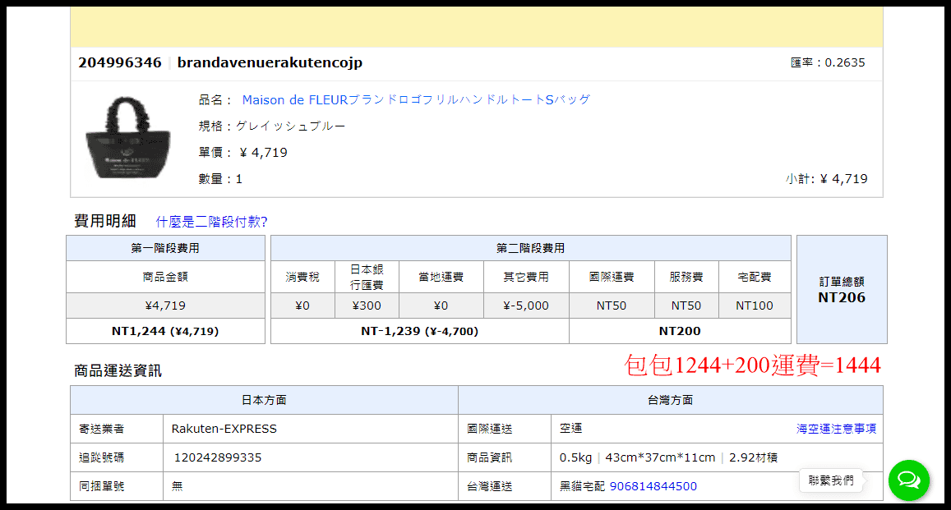Image resolution: width=951 pixels, height=510 pixels.
Task: Click the 第二階段費用 table header
Action: click(x=529, y=247)
